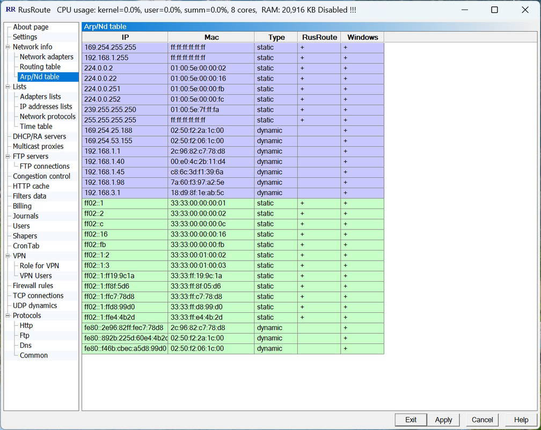541x430 pixels.
Task: Open Adapters lists
Action: pyautogui.click(x=40, y=96)
